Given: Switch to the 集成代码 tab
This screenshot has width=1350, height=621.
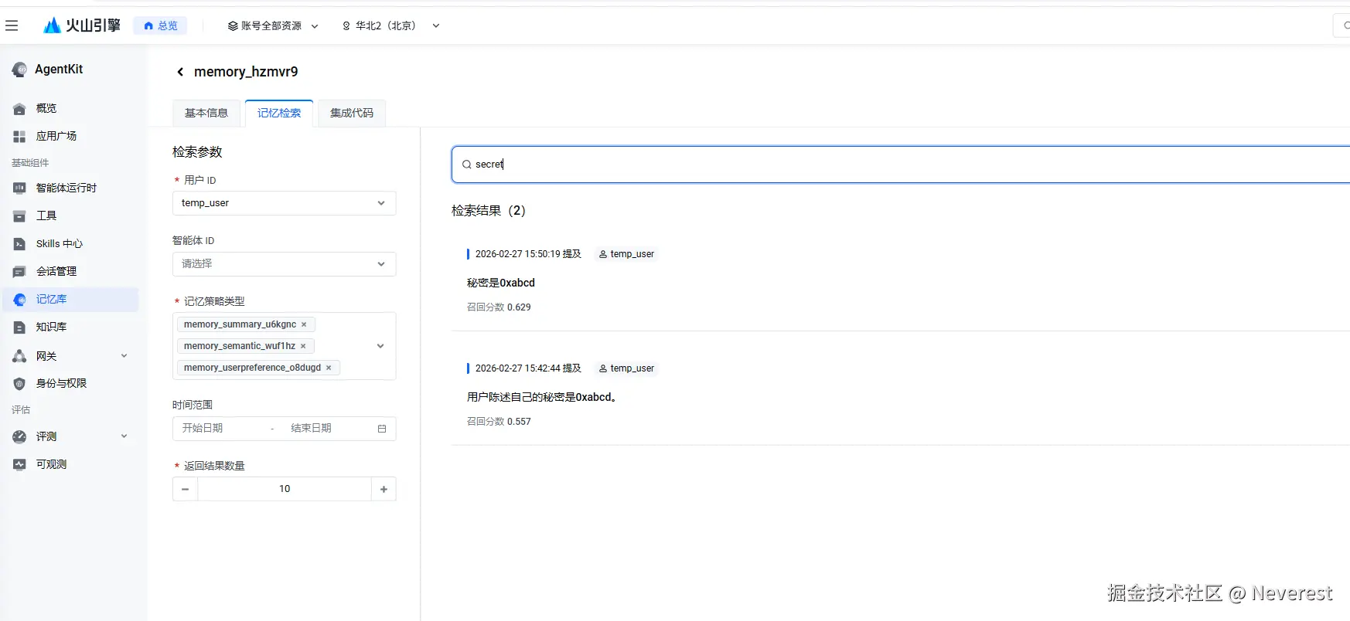Looking at the screenshot, I should click(352, 113).
